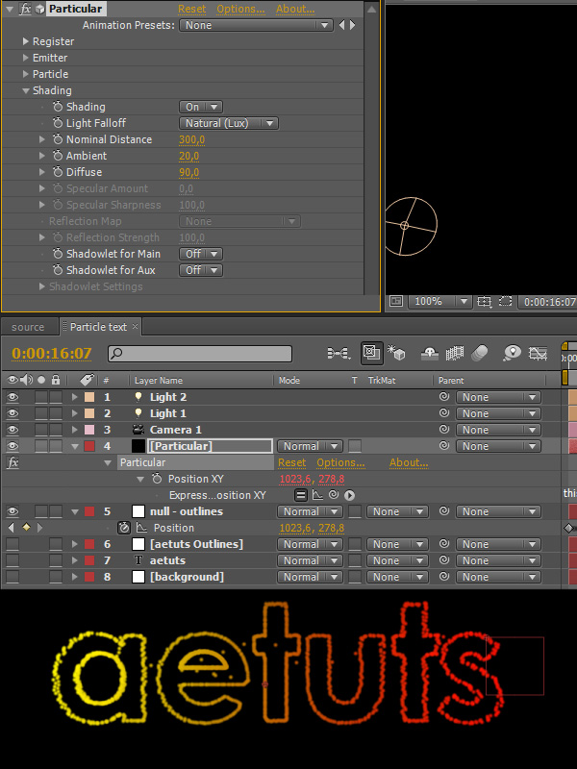Viewport: 577px width, 769px height.
Task: Toggle Preserve Transparency on Particular layer
Action: tap(355, 446)
